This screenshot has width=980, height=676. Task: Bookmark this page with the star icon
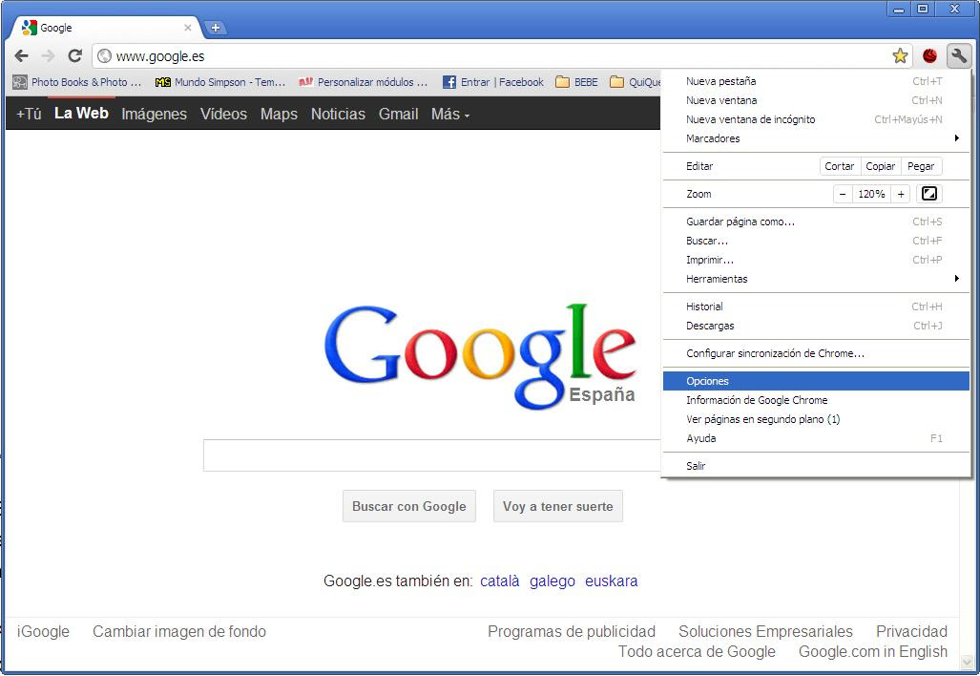(x=900, y=55)
